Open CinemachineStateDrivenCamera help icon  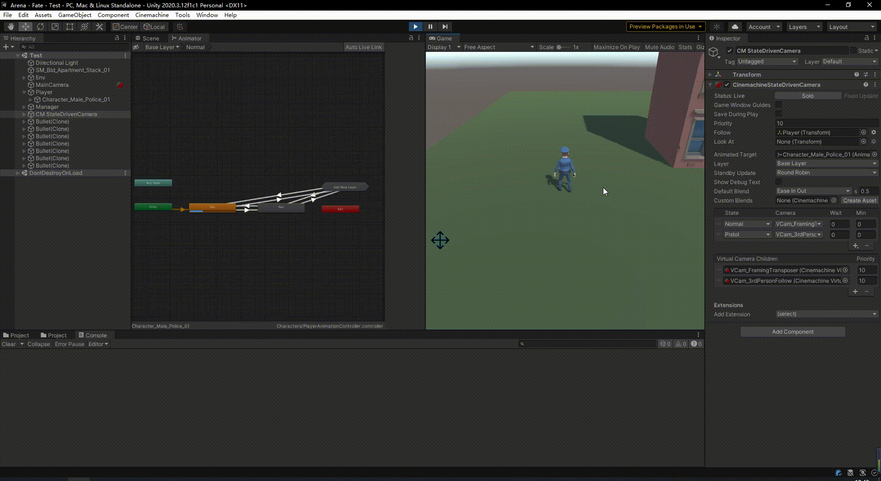pos(865,84)
